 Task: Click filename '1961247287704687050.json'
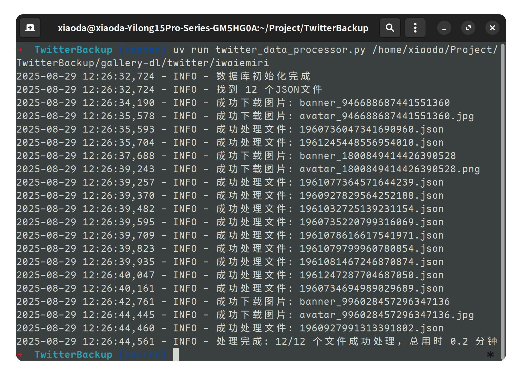click(372, 275)
